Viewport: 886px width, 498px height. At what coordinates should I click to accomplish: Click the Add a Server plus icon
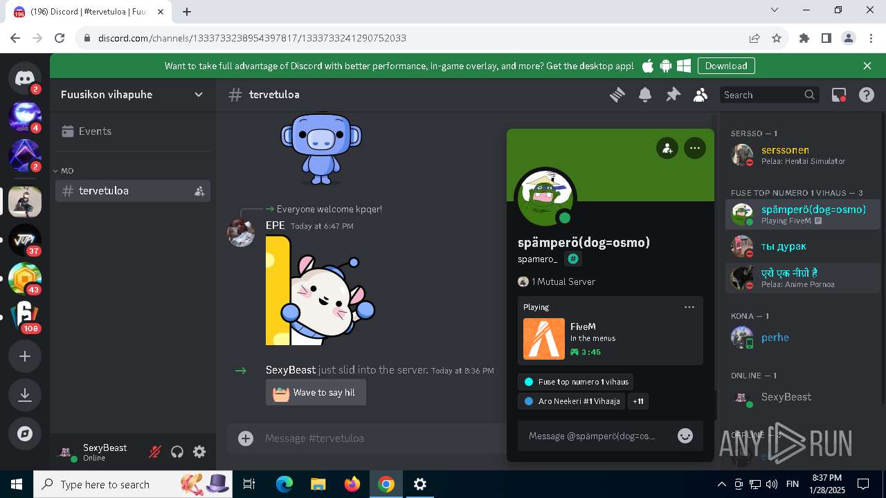[x=25, y=356]
